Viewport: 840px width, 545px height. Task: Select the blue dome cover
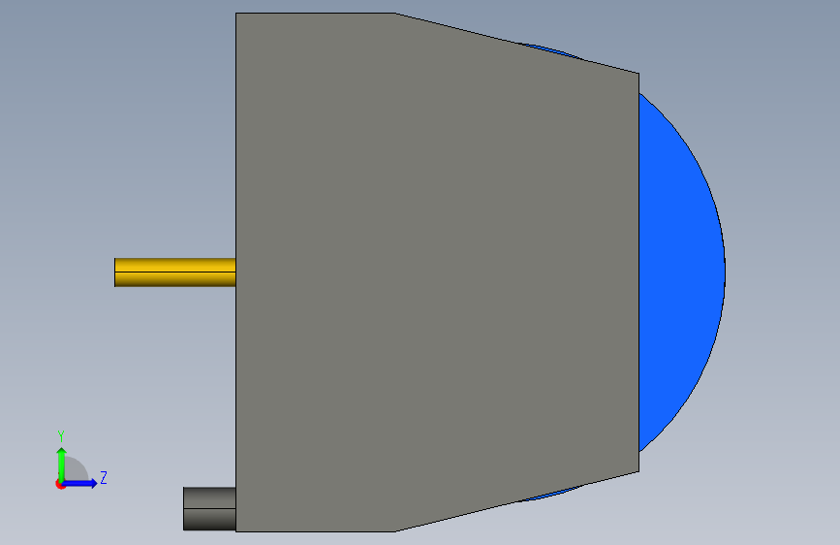pos(682,272)
